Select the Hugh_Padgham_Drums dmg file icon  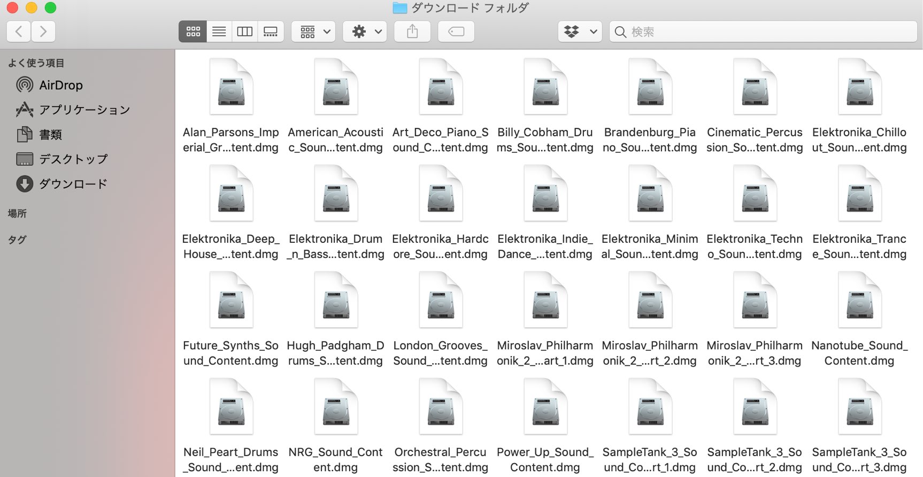click(x=336, y=300)
